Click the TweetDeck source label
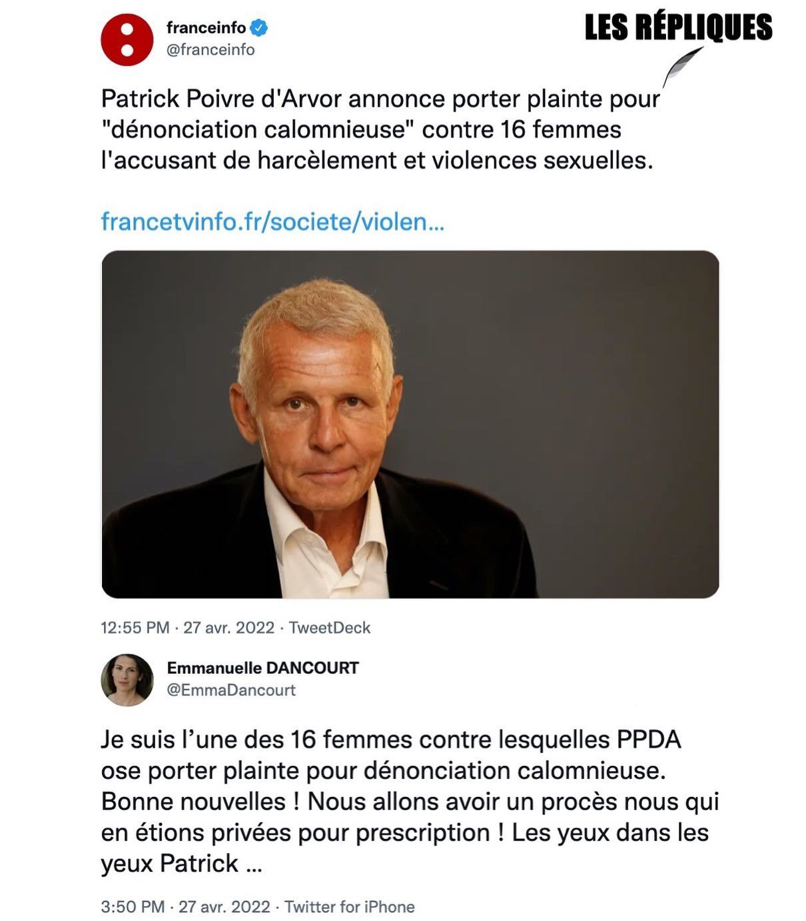 point(330,628)
